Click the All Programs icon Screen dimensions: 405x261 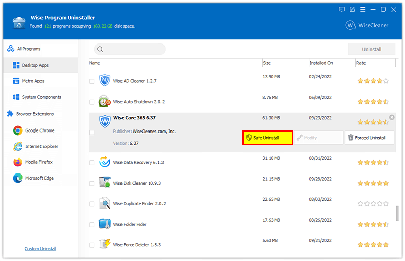point(11,48)
